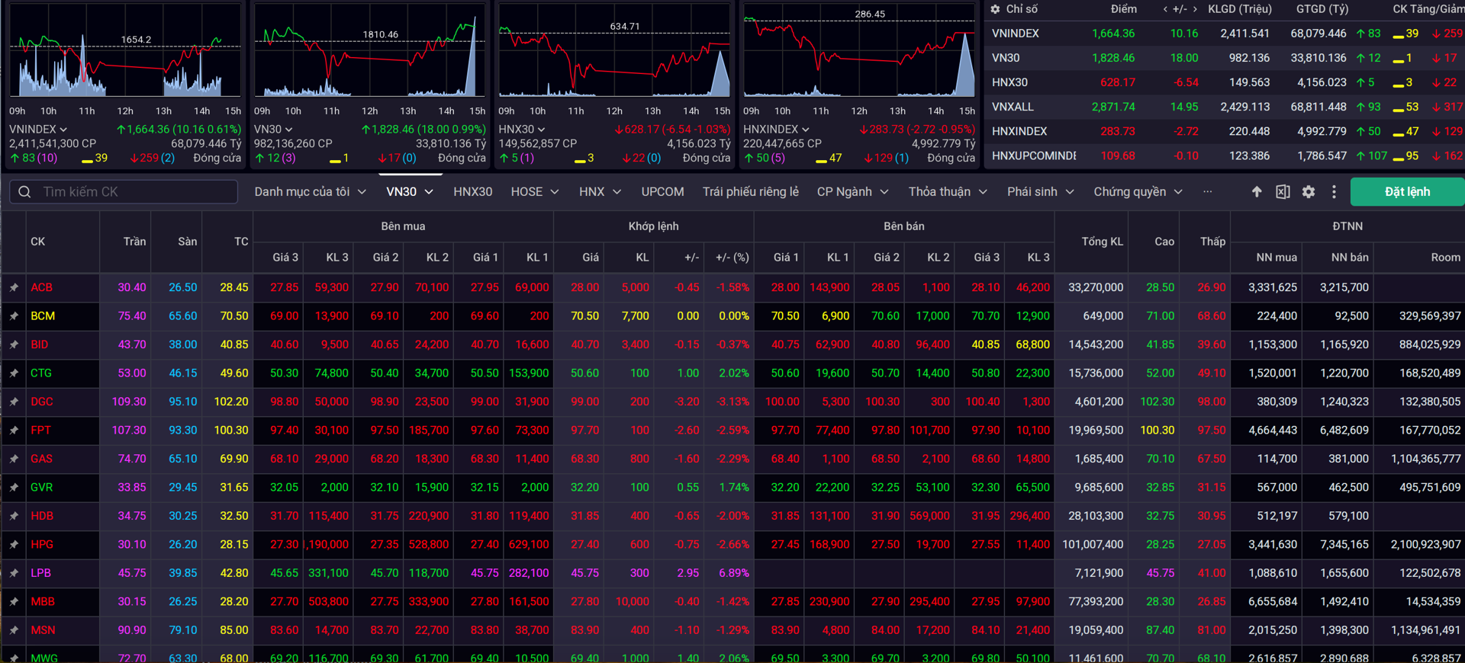Click the Đặt lệnh button
Image resolution: width=1465 pixels, height=663 pixels.
1407,192
